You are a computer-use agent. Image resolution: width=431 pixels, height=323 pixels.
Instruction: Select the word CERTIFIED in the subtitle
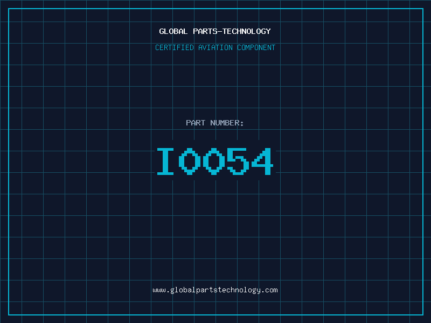point(175,47)
